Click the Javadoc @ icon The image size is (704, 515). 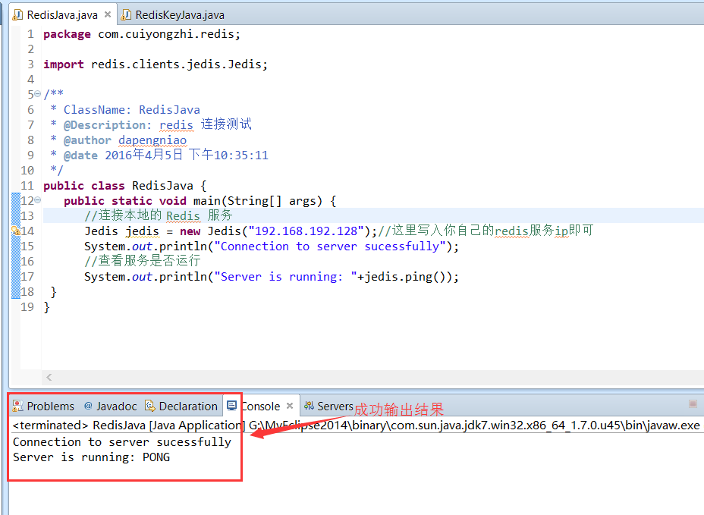[88, 406]
